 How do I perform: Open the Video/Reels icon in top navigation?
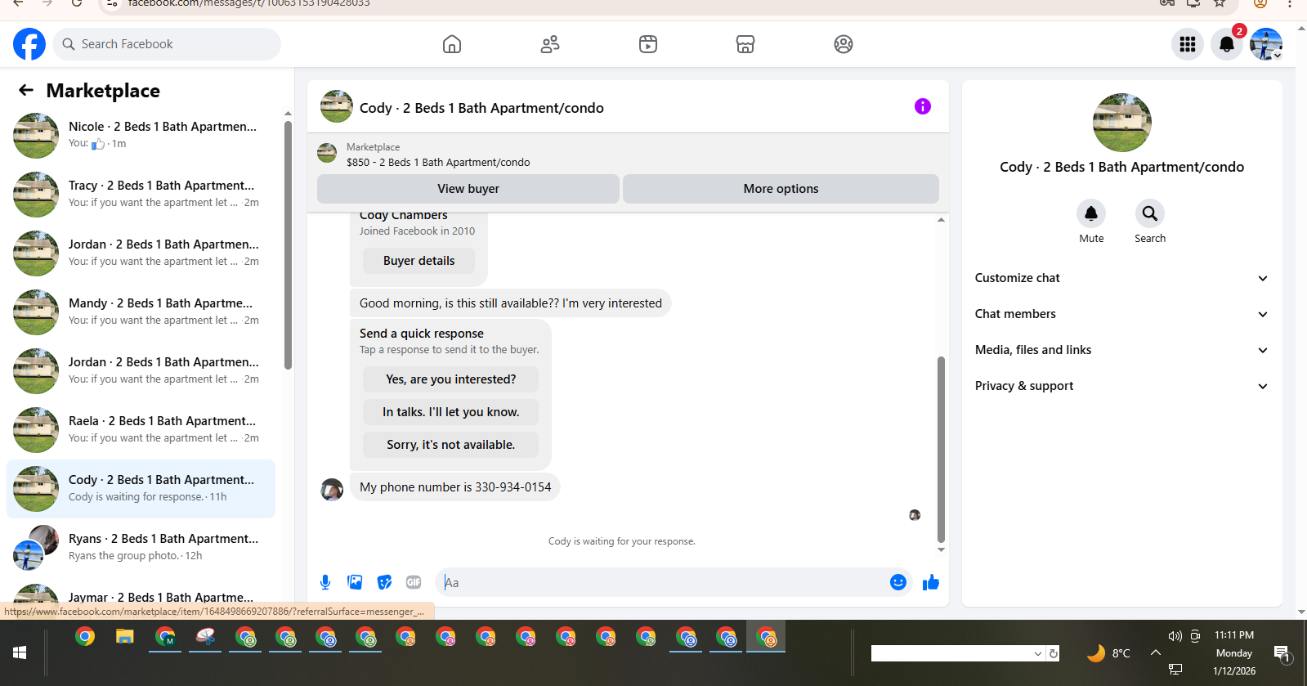click(x=648, y=44)
